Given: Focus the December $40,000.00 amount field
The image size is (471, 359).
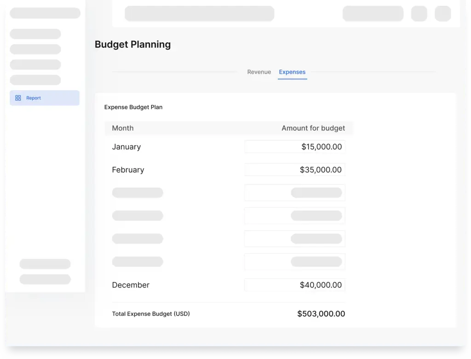Looking at the screenshot, I should coord(295,285).
